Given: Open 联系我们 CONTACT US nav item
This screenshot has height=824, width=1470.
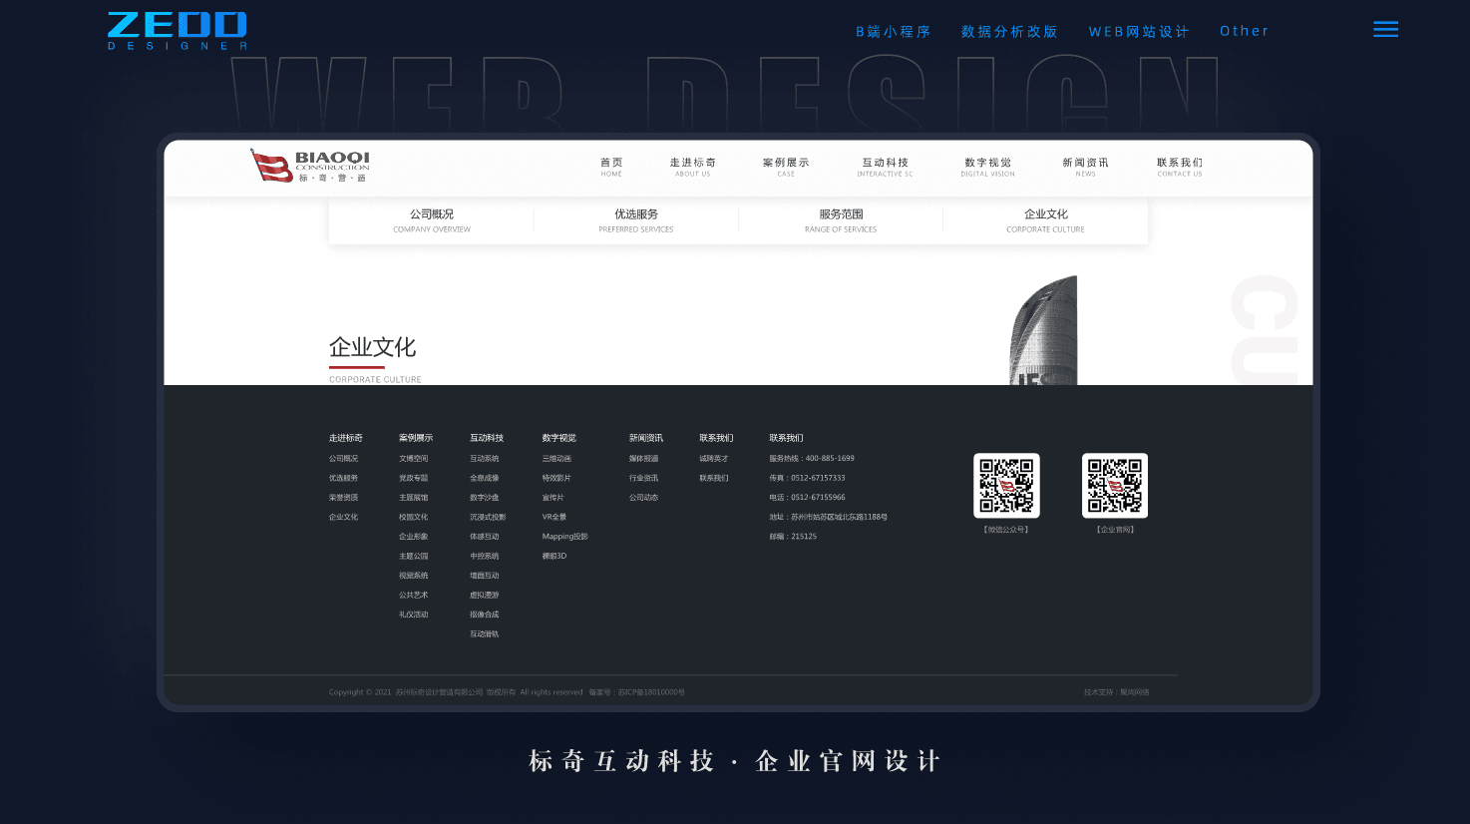Looking at the screenshot, I should (1180, 167).
